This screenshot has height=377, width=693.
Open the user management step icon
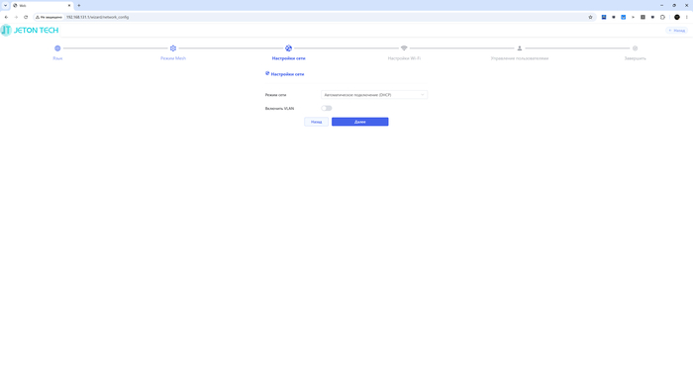[x=520, y=48]
